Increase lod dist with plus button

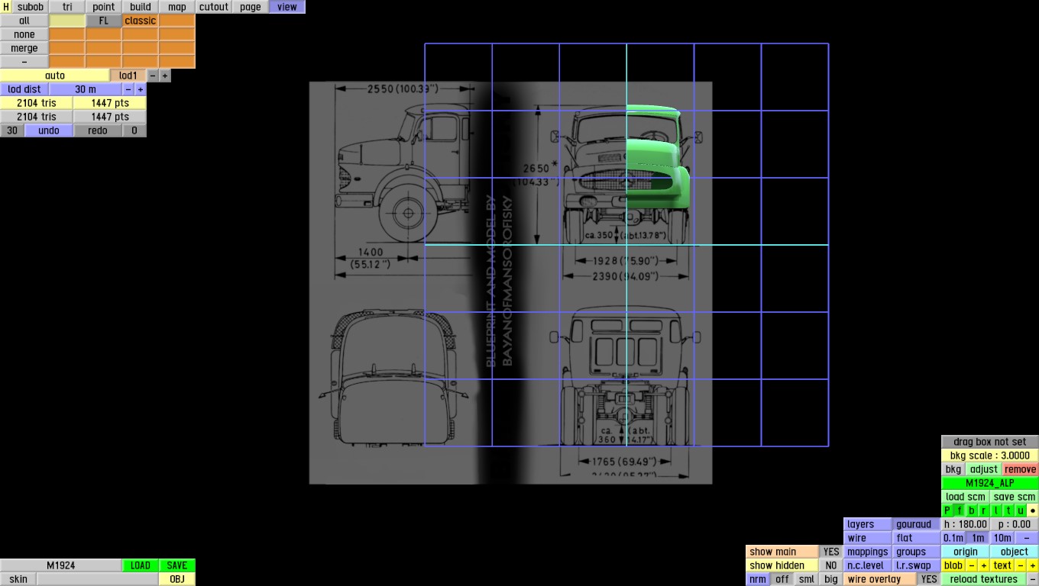click(141, 89)
